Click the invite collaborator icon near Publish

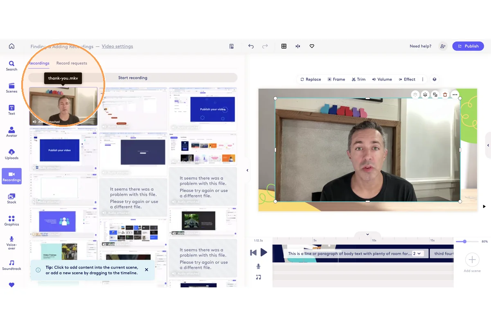(443, 46)
